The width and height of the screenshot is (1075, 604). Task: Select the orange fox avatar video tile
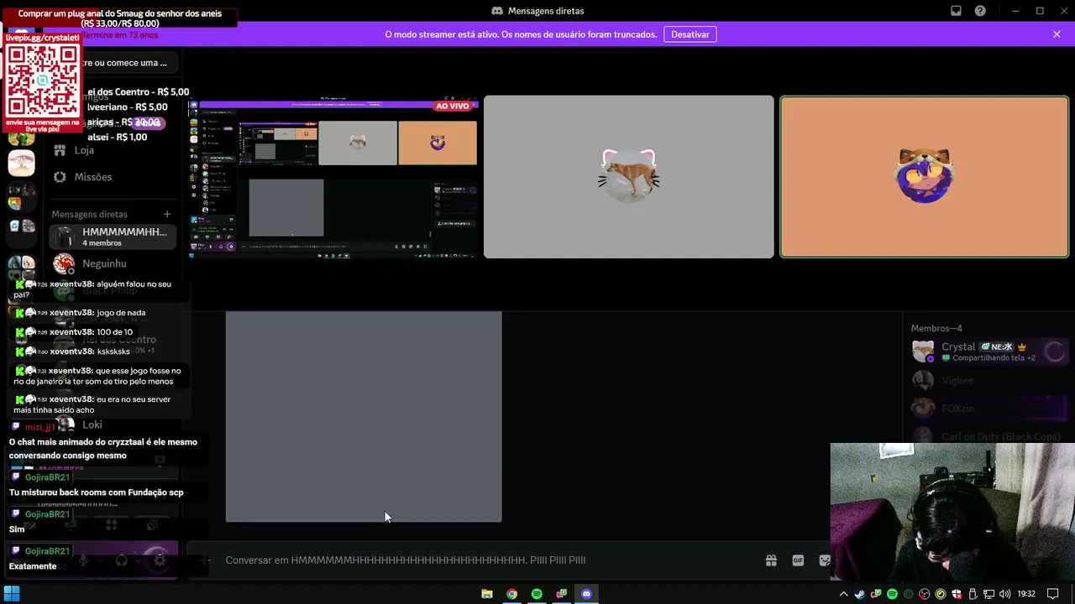(x=924, y=177)
